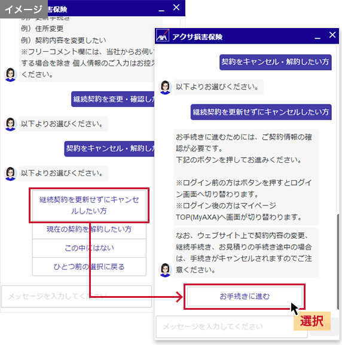Close the back chat window
The width and height of the screenshot is (342, 345).
pos(176,7)
